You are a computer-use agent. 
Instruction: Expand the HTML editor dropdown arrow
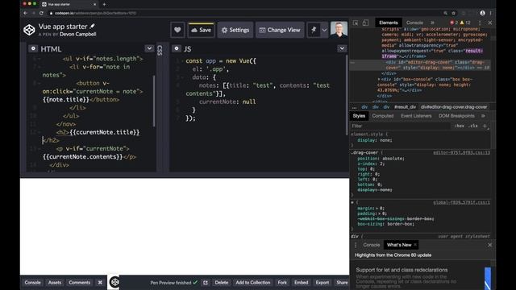click(x=149, y=48)
